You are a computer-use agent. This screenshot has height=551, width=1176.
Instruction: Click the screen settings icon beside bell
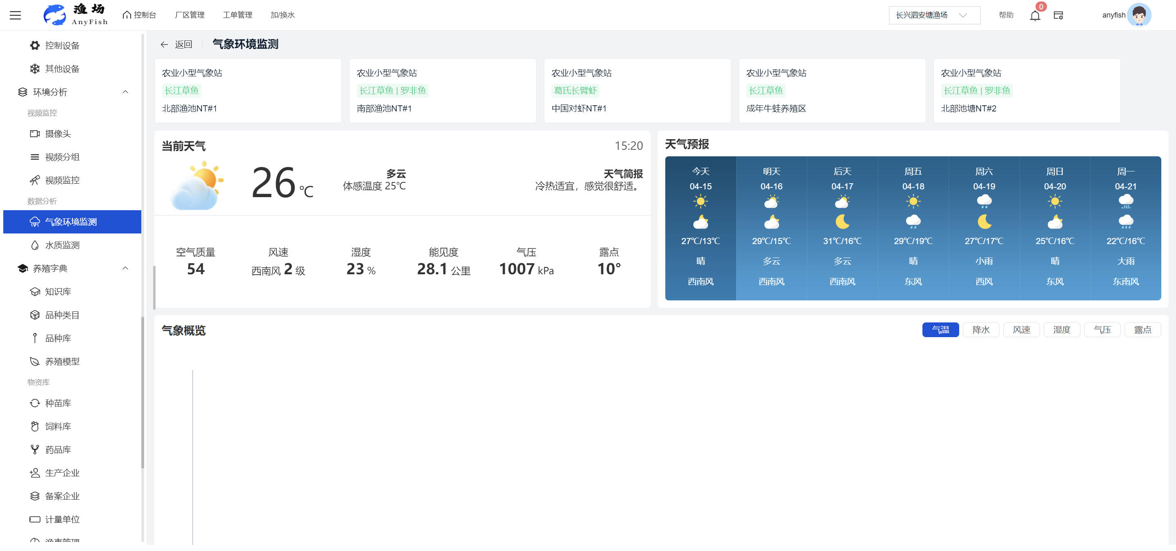tap(1058, 16)
